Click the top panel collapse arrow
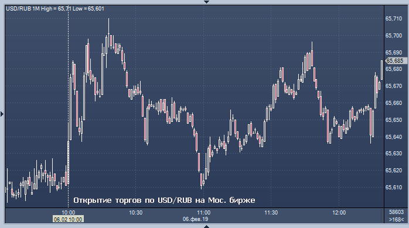Screen dimensions: 409x228 pos(206,2)
